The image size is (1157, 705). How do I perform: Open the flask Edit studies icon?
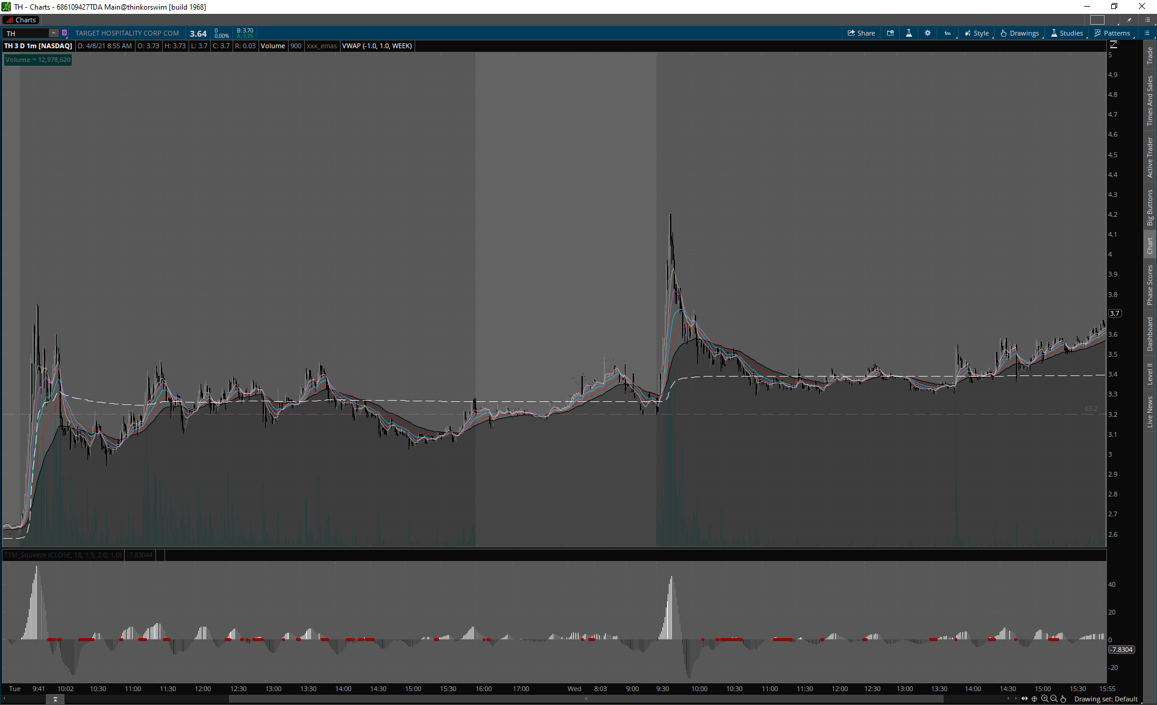(x=909, y=33)
